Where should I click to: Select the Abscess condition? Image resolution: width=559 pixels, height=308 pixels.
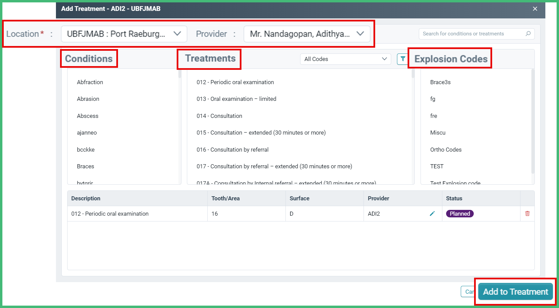pyautogui.click(x=88, y=116)
